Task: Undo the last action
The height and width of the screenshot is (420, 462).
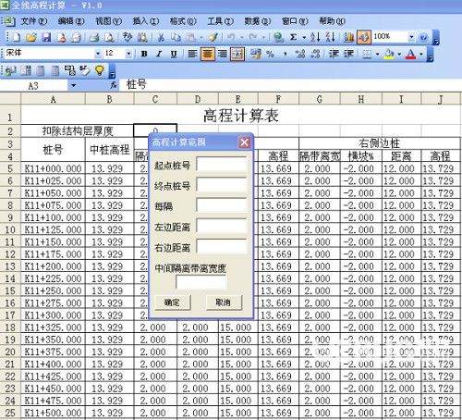Action: point(231,38)
